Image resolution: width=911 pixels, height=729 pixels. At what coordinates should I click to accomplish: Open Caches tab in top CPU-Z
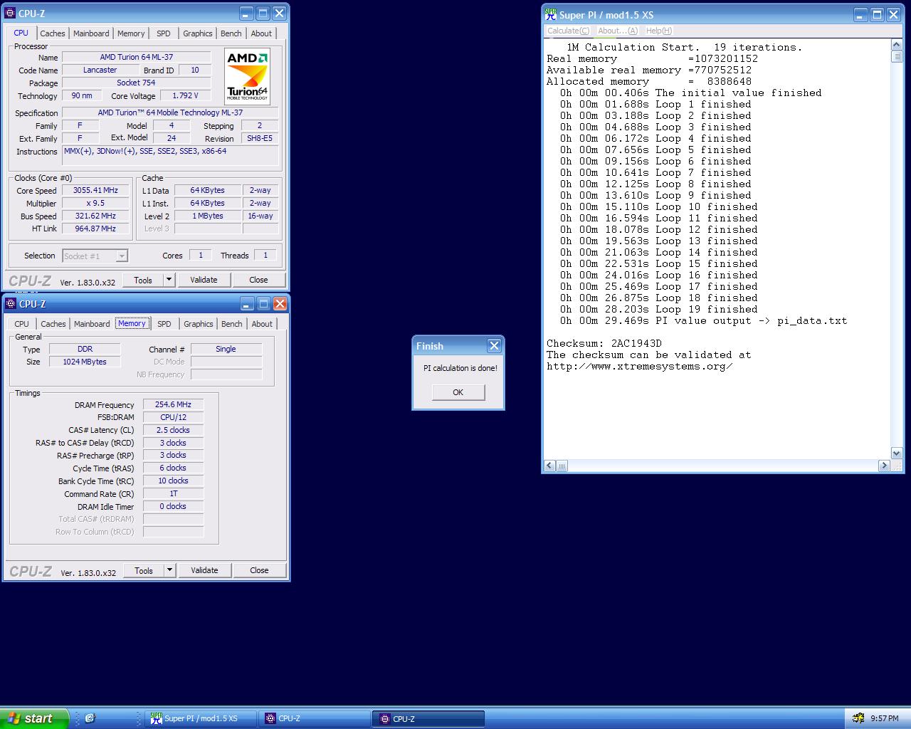click(53, 33)
